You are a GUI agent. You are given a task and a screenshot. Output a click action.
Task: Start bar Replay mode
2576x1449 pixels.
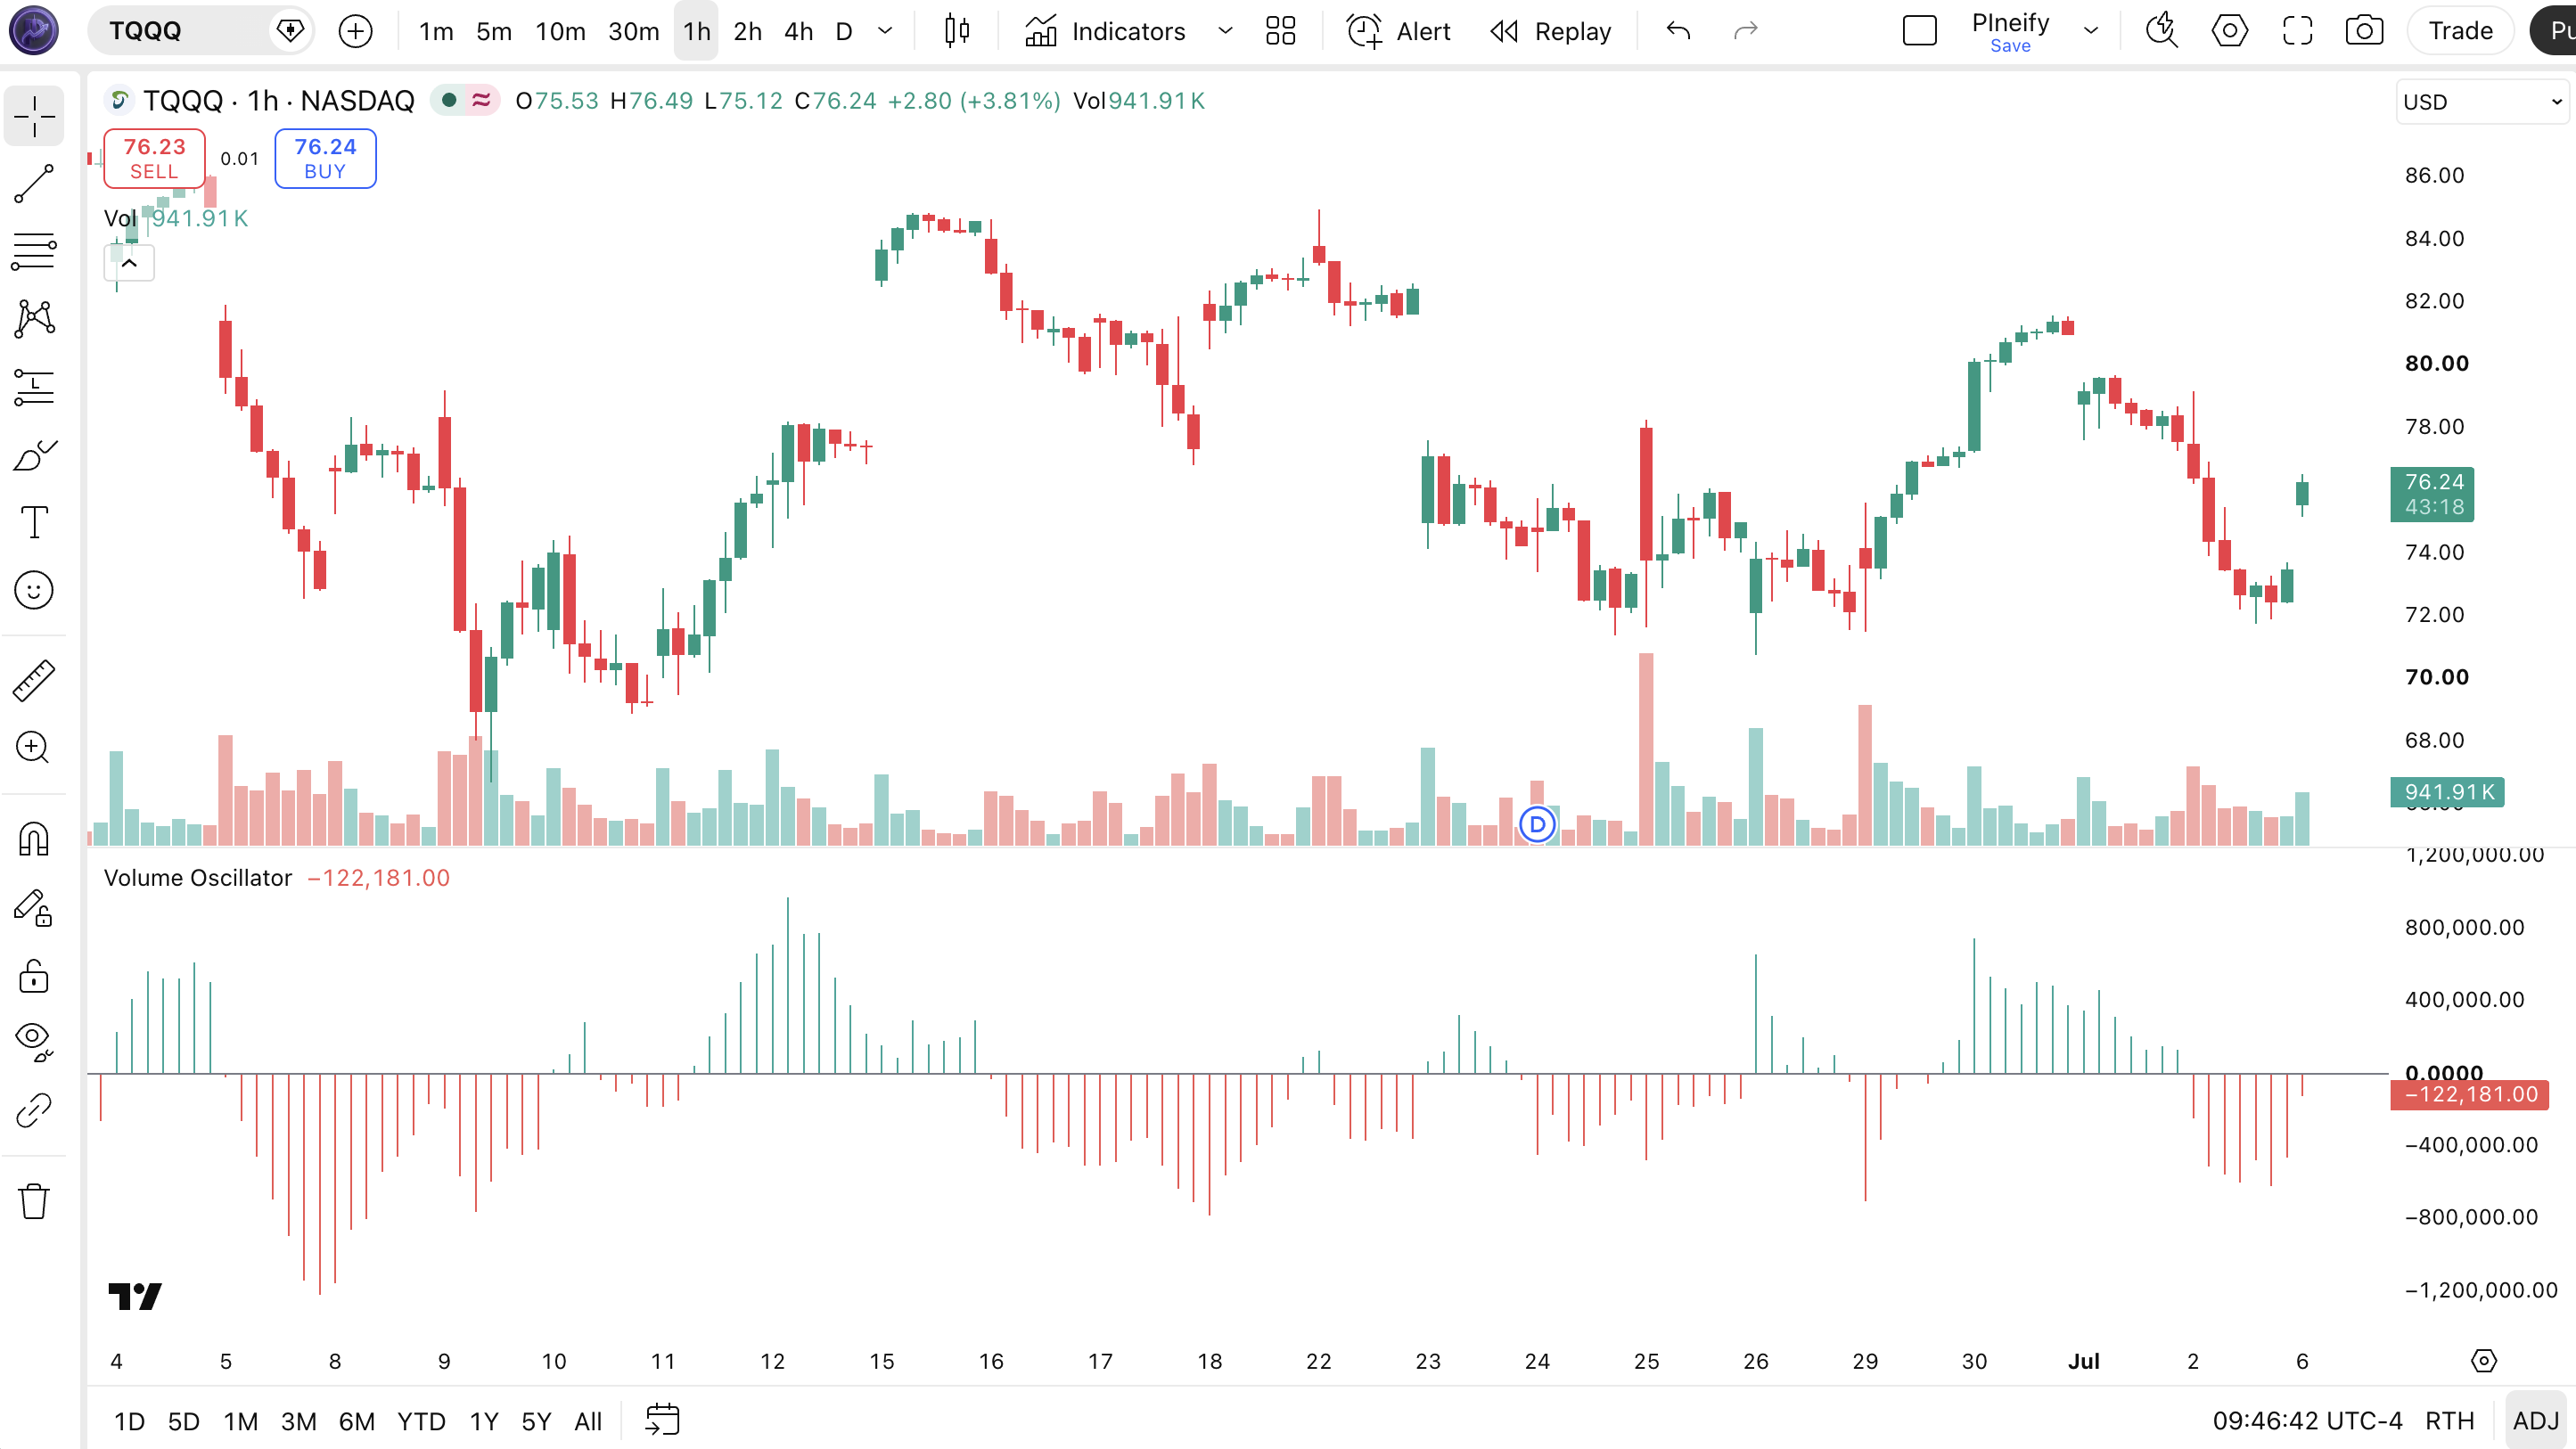(1551, 31)
